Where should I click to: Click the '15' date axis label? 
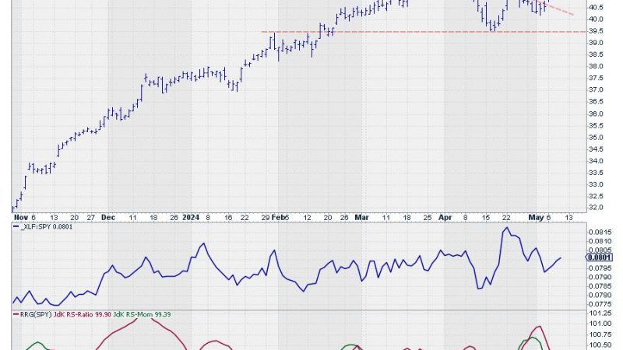(x=486, y=218)
